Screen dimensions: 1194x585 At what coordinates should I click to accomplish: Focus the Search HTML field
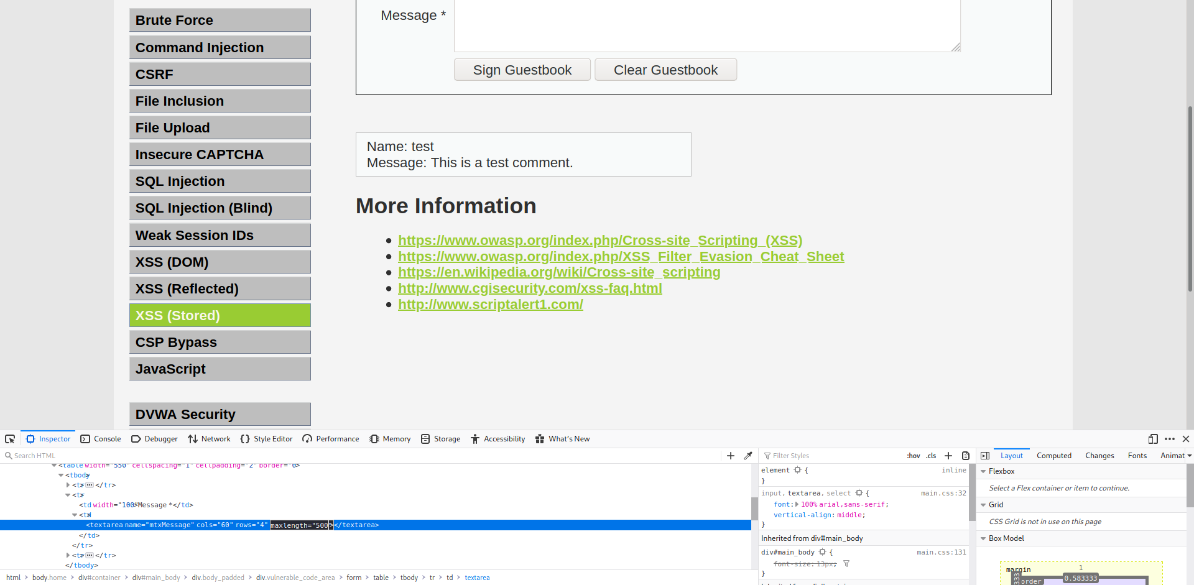coord(361,456)
